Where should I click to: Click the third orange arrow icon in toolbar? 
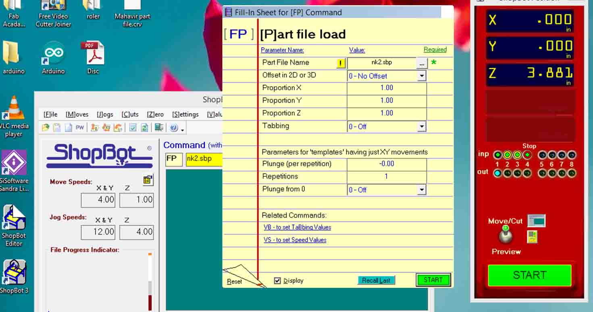[x=118, y=128]
